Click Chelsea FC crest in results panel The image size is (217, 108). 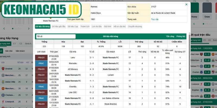pos(202,66)
